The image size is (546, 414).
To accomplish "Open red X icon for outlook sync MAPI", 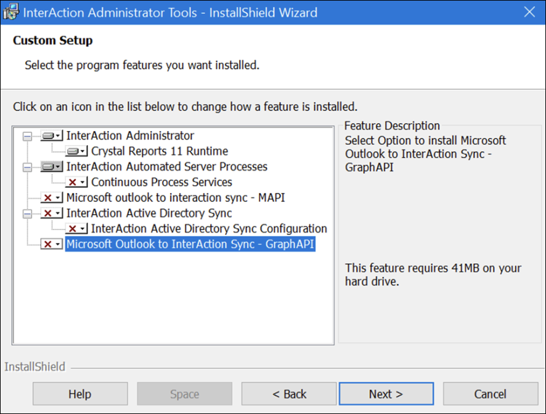I will click(x=52, y=198).
